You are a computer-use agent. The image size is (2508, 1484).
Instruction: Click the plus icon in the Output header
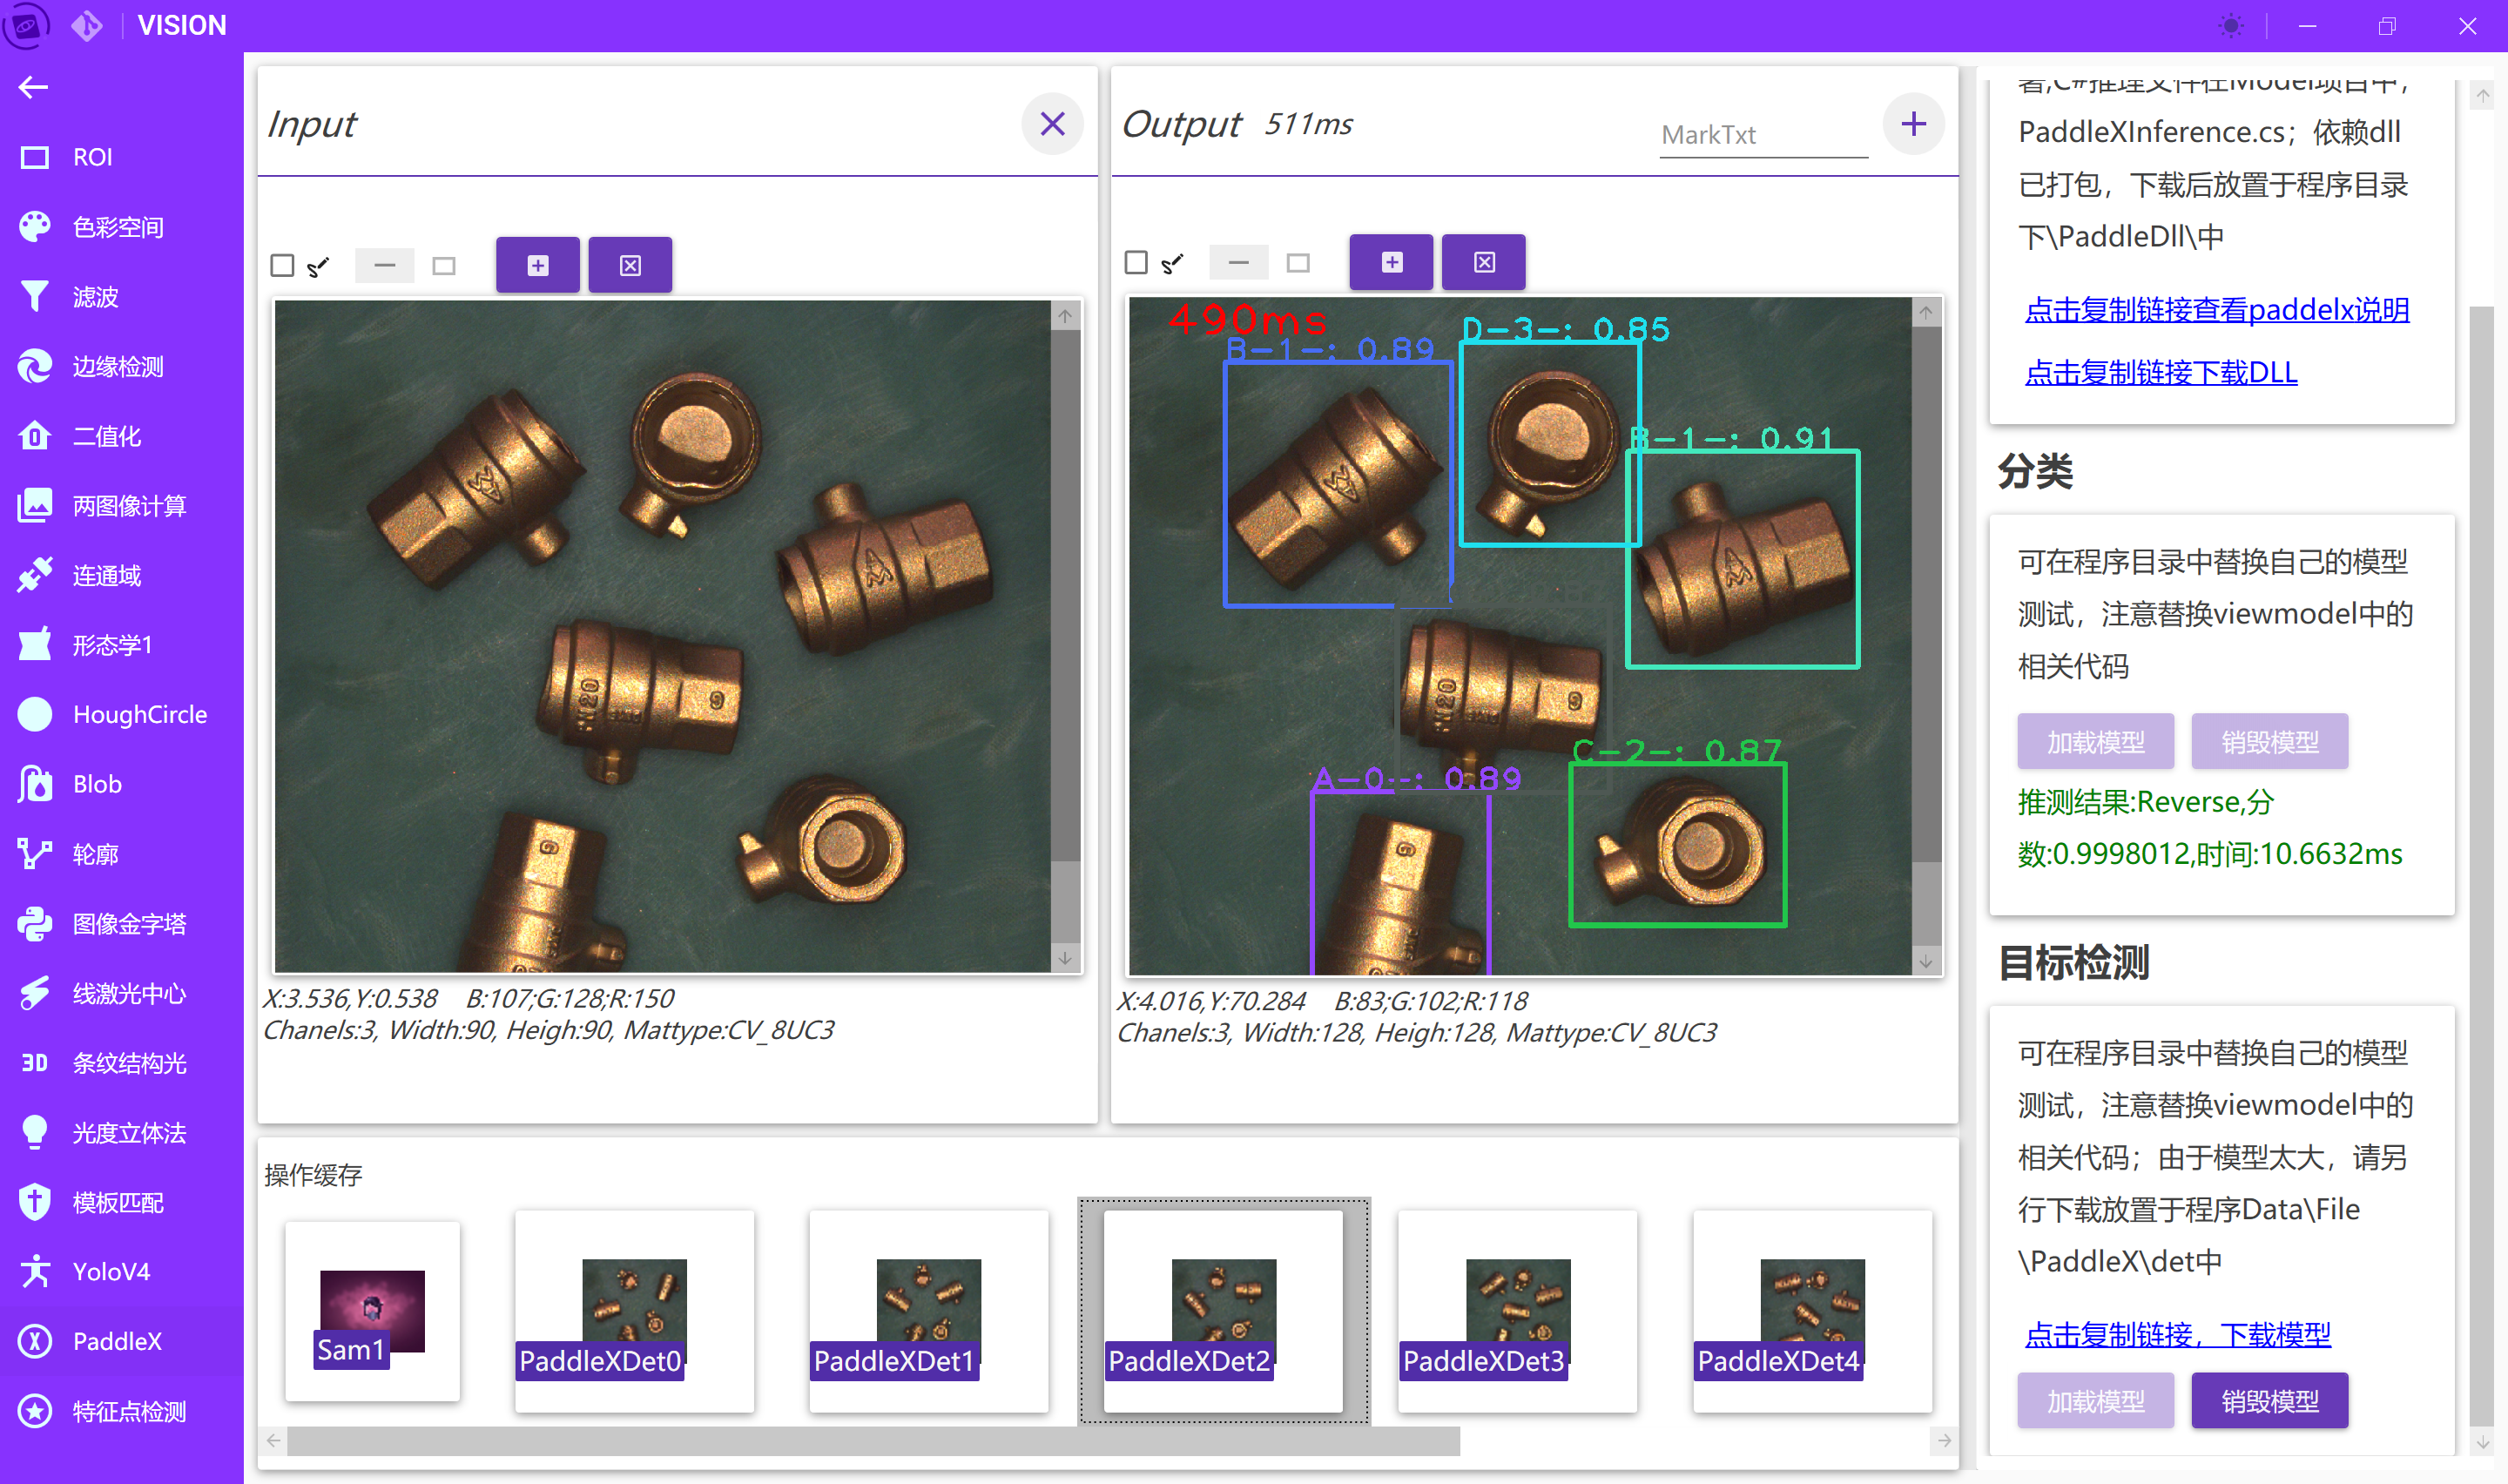[1912, 124]
